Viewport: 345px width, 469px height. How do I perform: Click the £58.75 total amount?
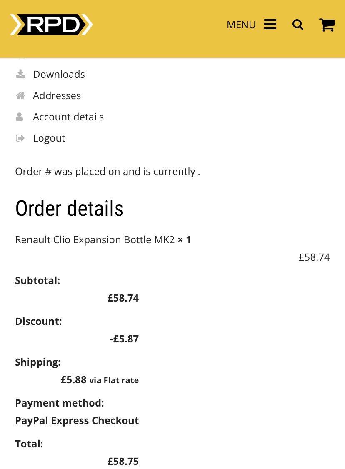(x=123, y=461)
